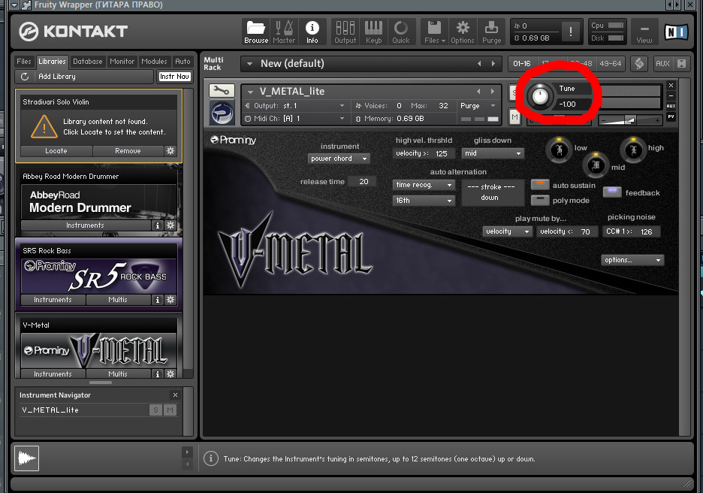Click the wrench edit instrument icon
The height and width of the screenshot is (493, 703).
point(222,91)
